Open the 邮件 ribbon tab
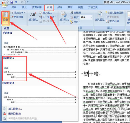Screen dimensions: 130x123 click(60, 7)
